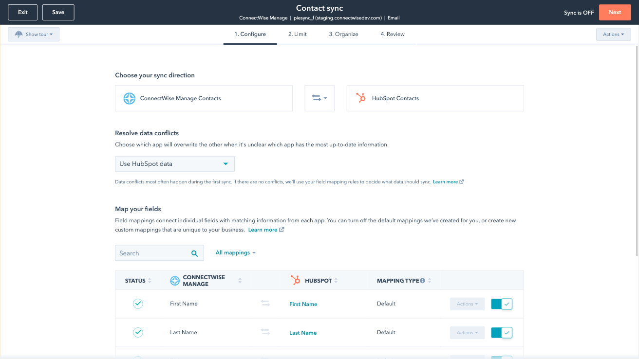Click the ConnectWise Manage Contacts logo icon
639x359 pixels.
tap(129, 98)
